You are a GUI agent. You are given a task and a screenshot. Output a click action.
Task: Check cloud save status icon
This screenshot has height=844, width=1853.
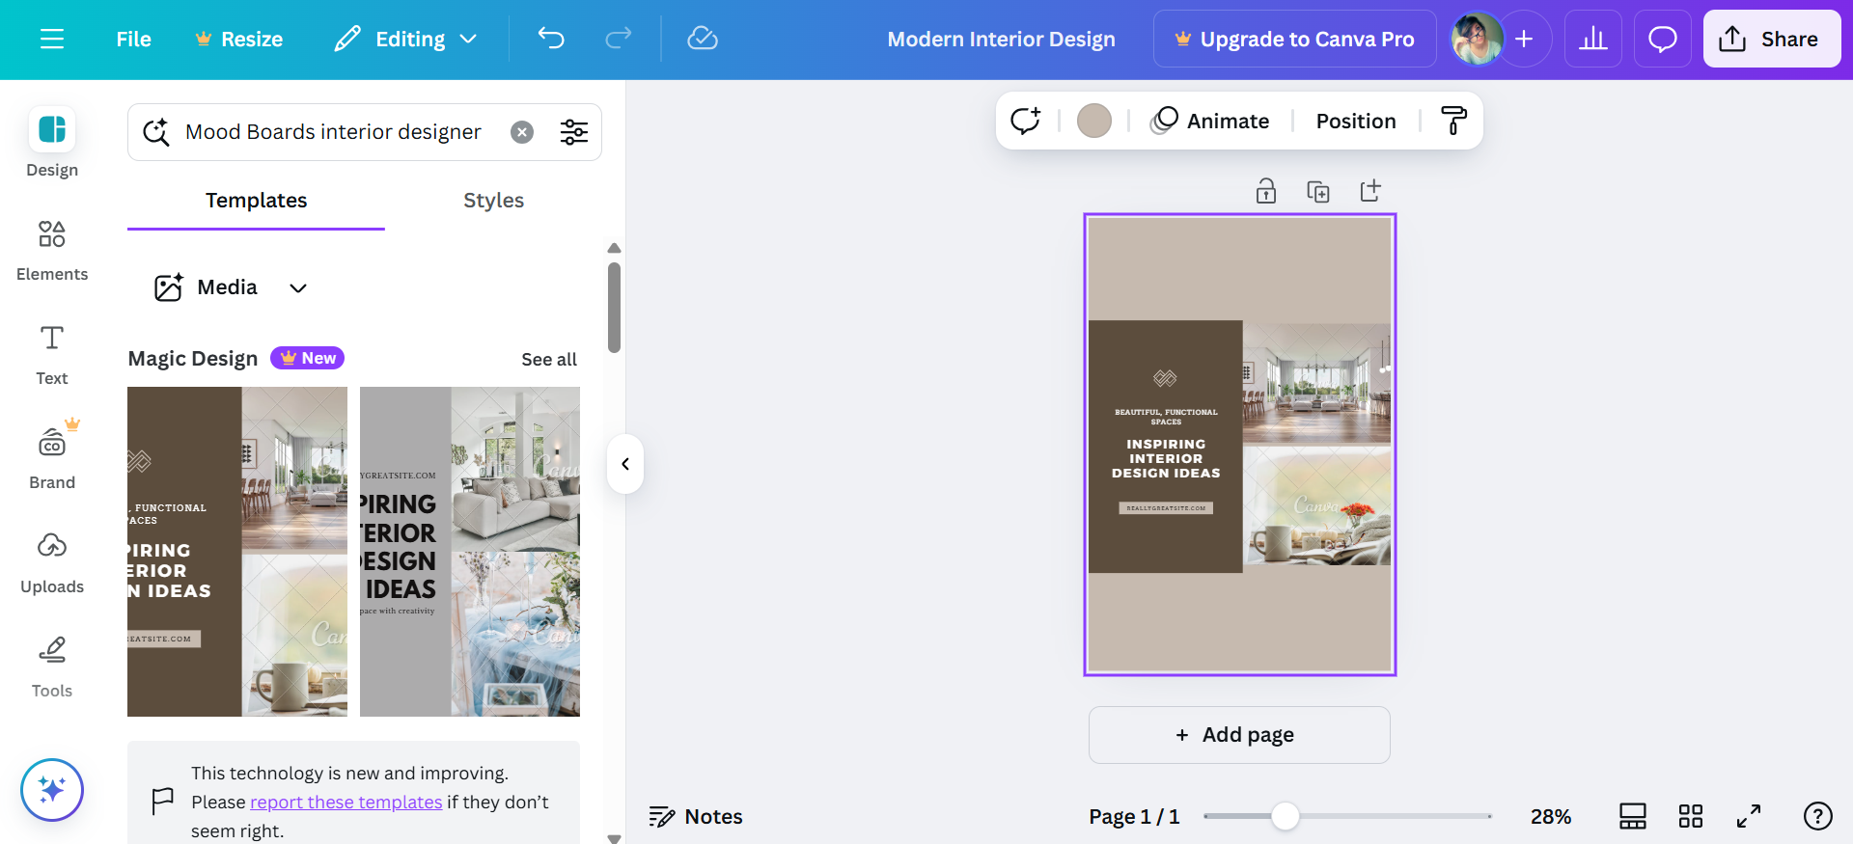(x=703, y=39)
